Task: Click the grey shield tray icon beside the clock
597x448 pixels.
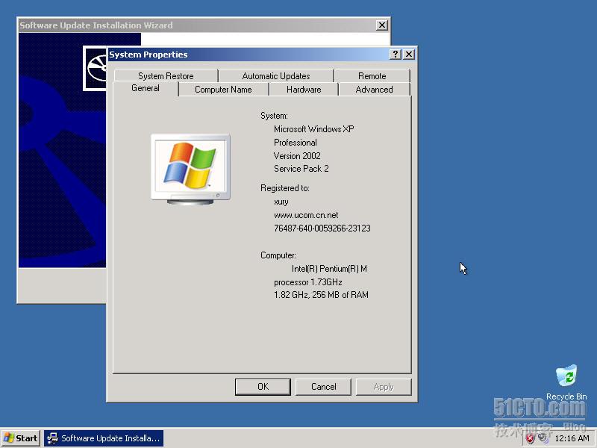Action: (x=543, y=438)
